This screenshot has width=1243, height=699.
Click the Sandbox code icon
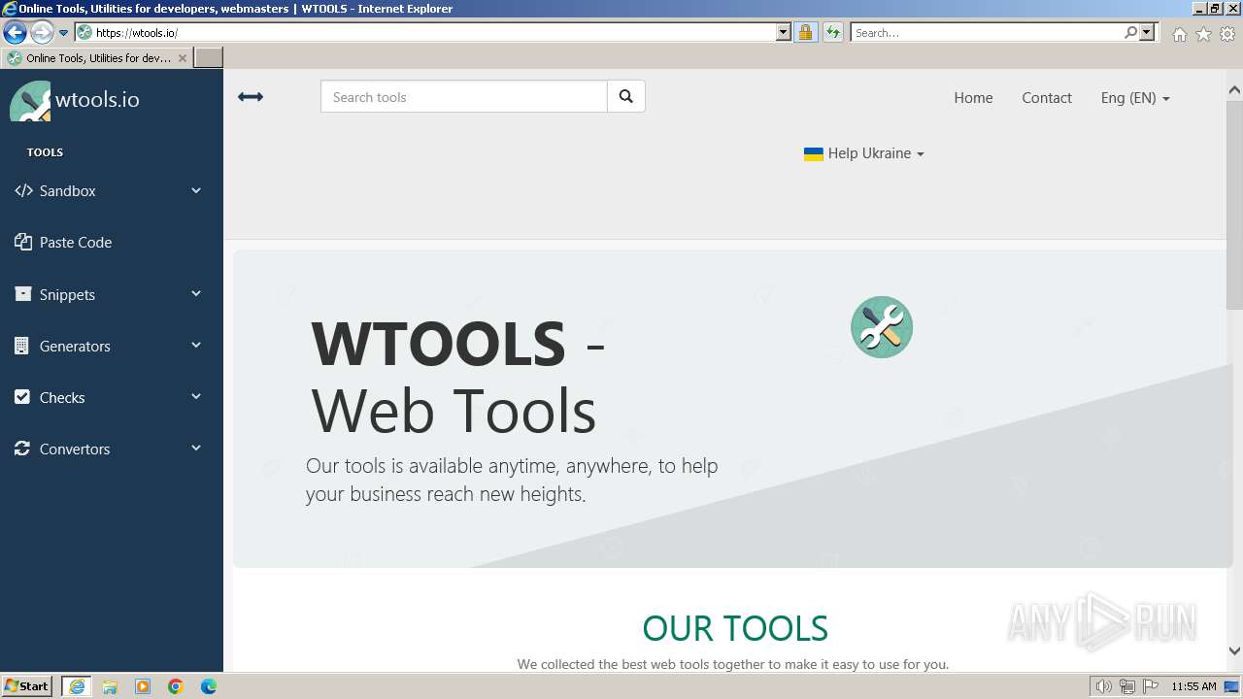click(x=23, y=190)
